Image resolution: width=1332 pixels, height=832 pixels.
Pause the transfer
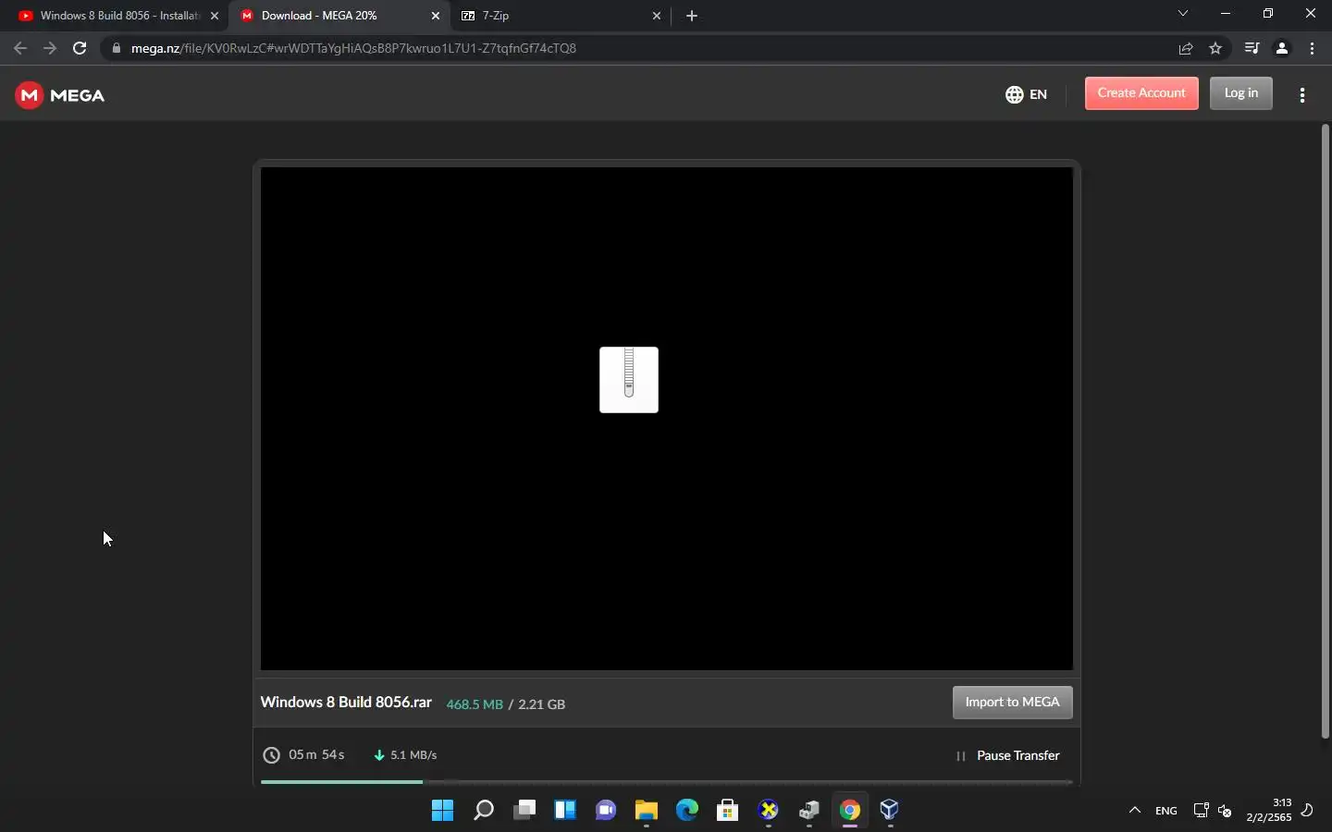pyautogui.click(x=1007, y=755)
